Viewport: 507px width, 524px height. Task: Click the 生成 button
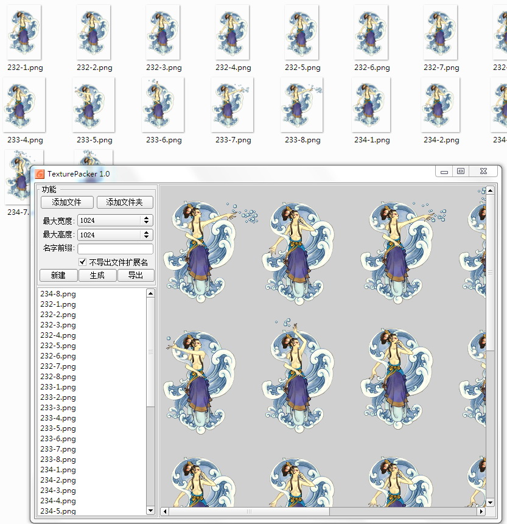97,275
